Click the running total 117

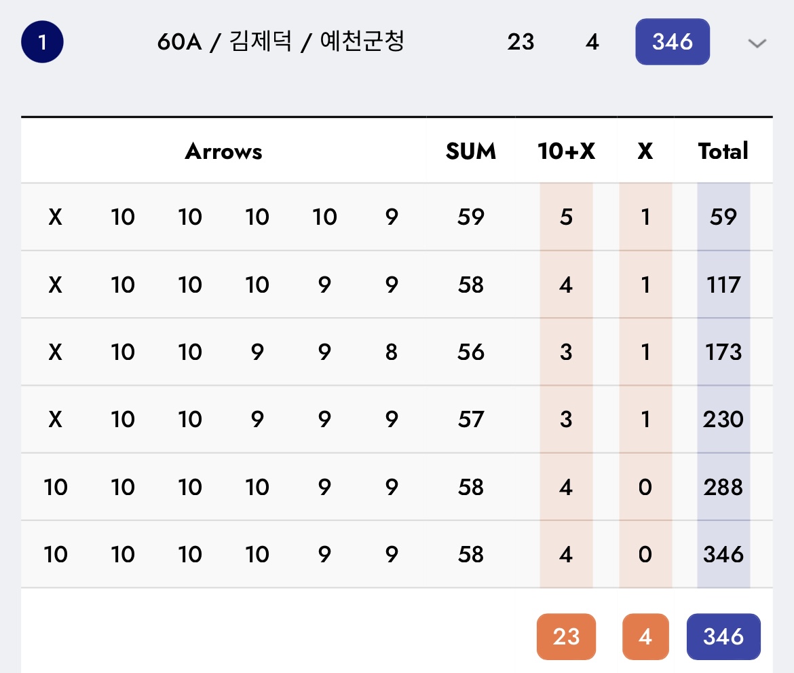pos(723,285)
